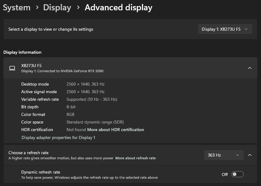Click the 'Bit depth' label

pyautogui.click(x=30, y=107)
